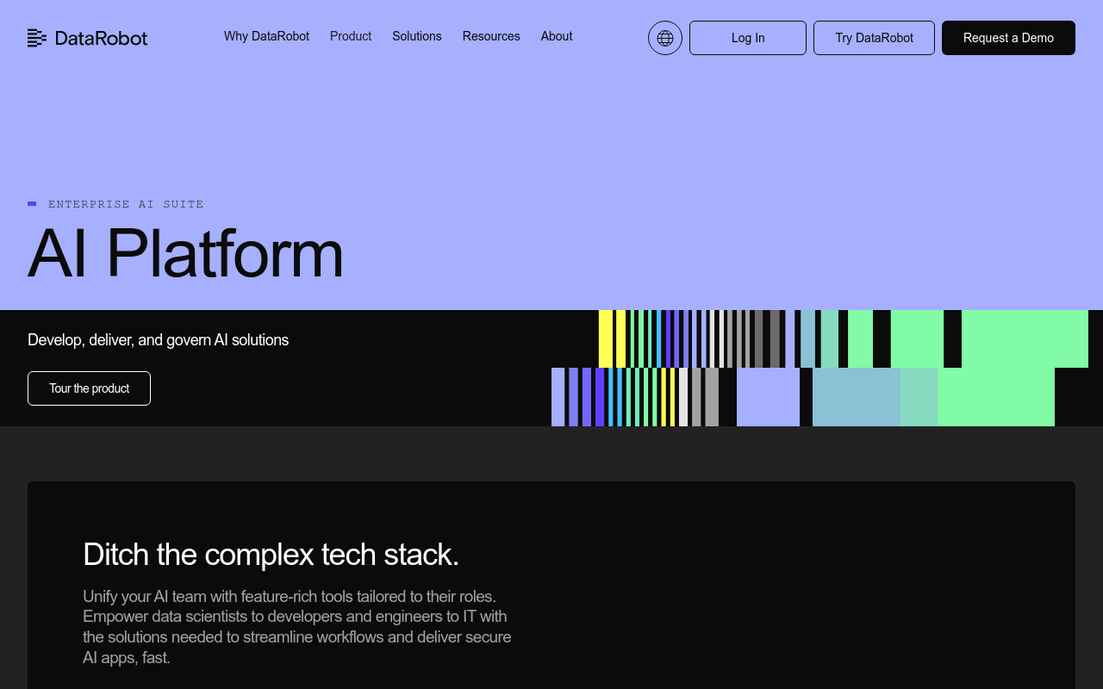The width and height of the screenshot is (1103, 689).
Task: Click the Log In button
Action: 748,38
